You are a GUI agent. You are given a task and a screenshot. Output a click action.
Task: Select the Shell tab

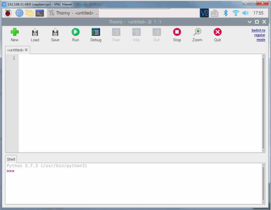click(11, 159)
